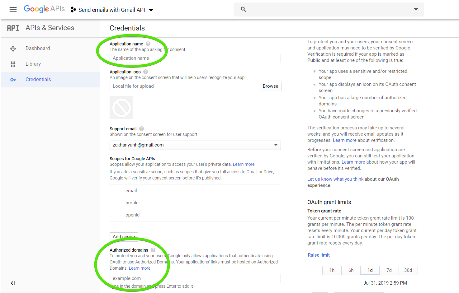Click Learn more about verification
This screenshot has width=459, height=293.
pos(345,140)
